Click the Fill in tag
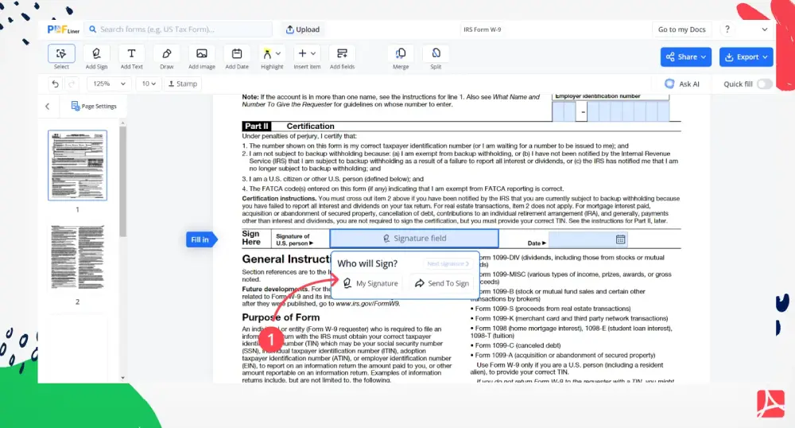This screenshot has height=428, width=795. pyautogui.click(x=201, y=239)
